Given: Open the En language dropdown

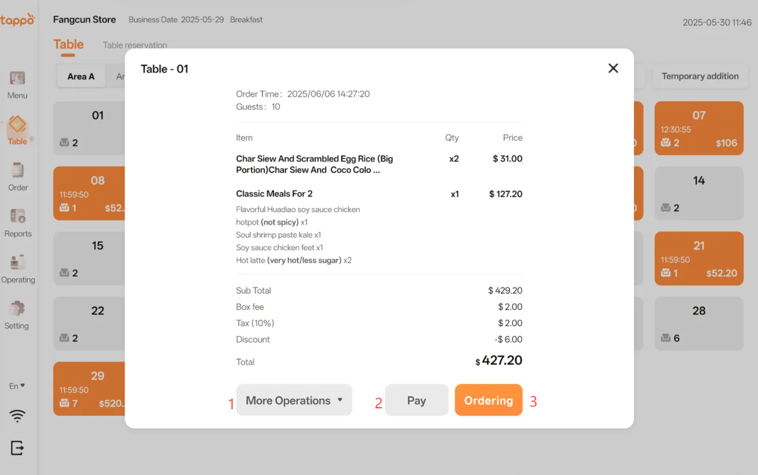Looking at the screenshot, I should pyautogui.click(x=17, y=386).
